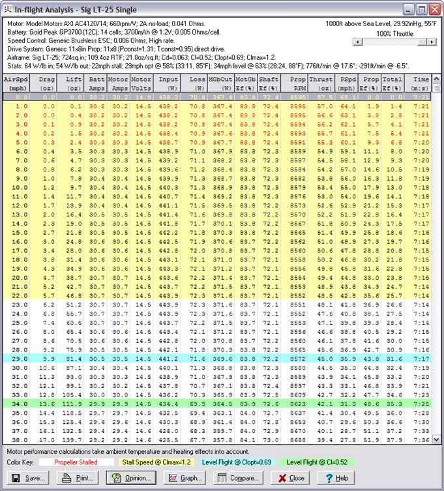The height and width of the screenshot is (491, 444).
Task: Click the table icon on Compare
Action: [x=222, y=478]
